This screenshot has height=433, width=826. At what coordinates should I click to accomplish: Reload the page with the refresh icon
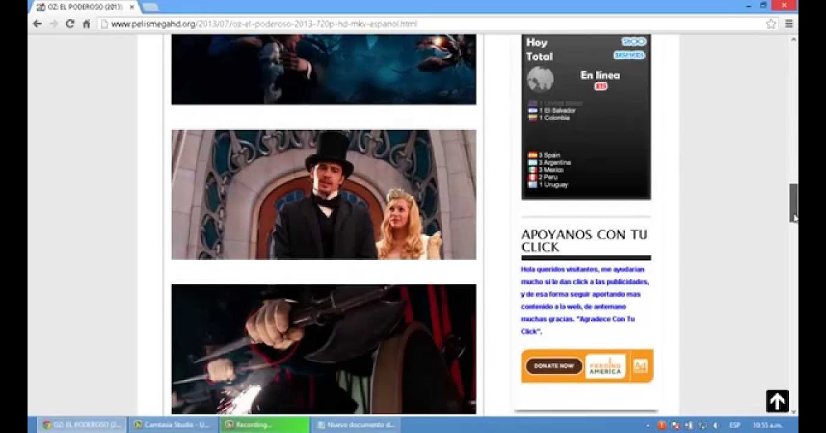[70, 23]
